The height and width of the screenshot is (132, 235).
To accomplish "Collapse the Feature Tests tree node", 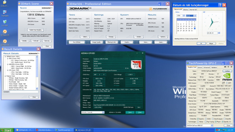I will (x=5, y=76).
